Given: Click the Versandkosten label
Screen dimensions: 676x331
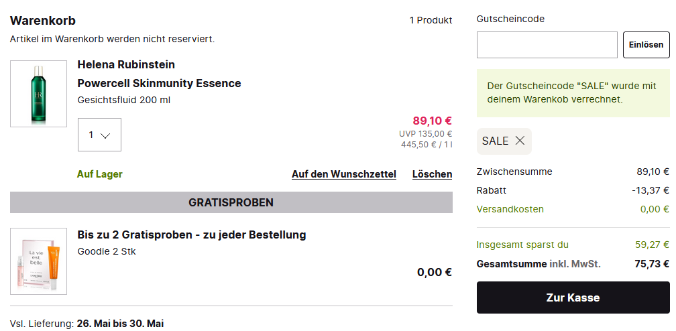Looking at the screenshot, I should (510, 209).
